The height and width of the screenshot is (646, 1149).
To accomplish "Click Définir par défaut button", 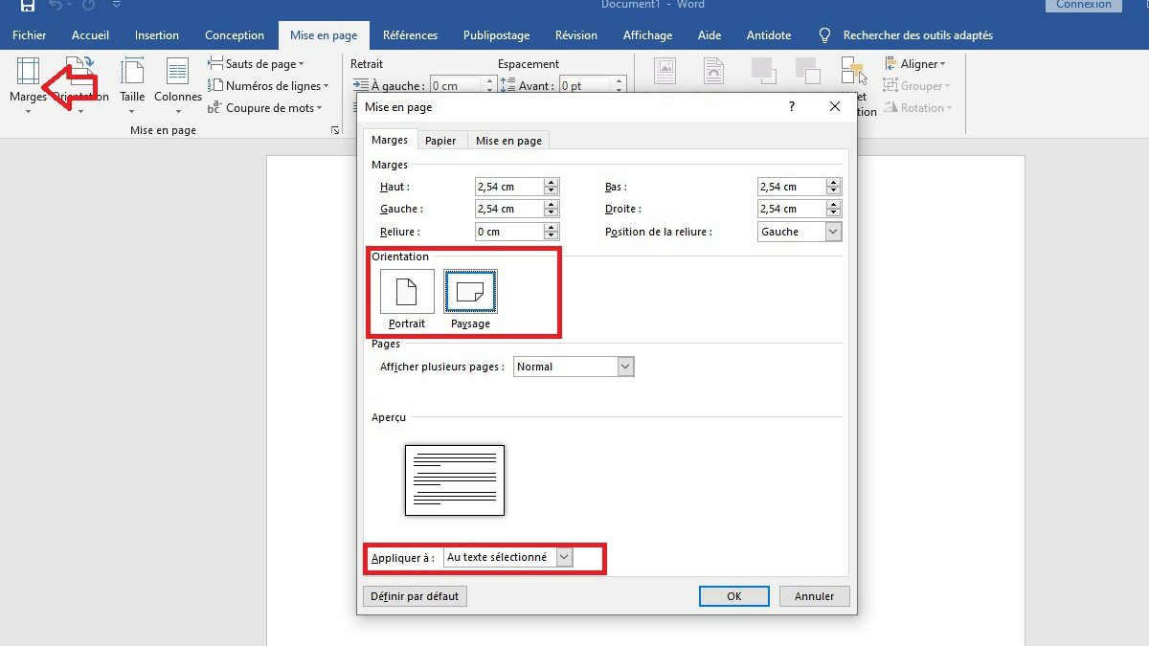I will point(415,596).
